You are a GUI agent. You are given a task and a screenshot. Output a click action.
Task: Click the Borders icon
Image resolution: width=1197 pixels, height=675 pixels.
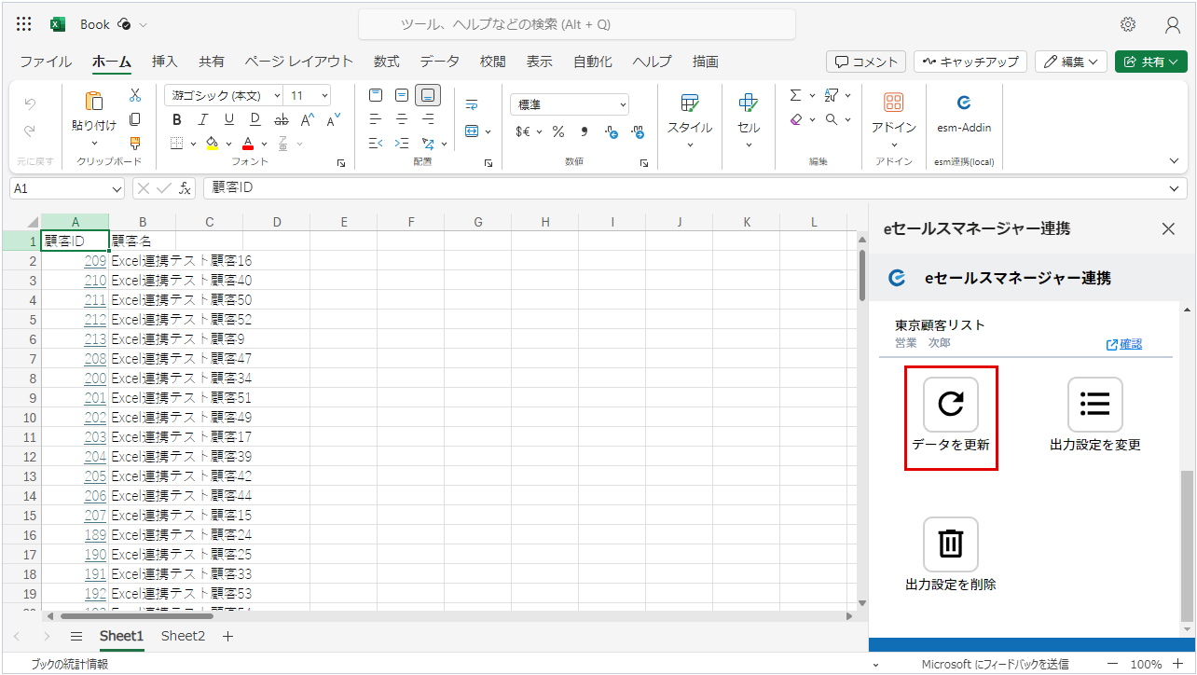177,144
